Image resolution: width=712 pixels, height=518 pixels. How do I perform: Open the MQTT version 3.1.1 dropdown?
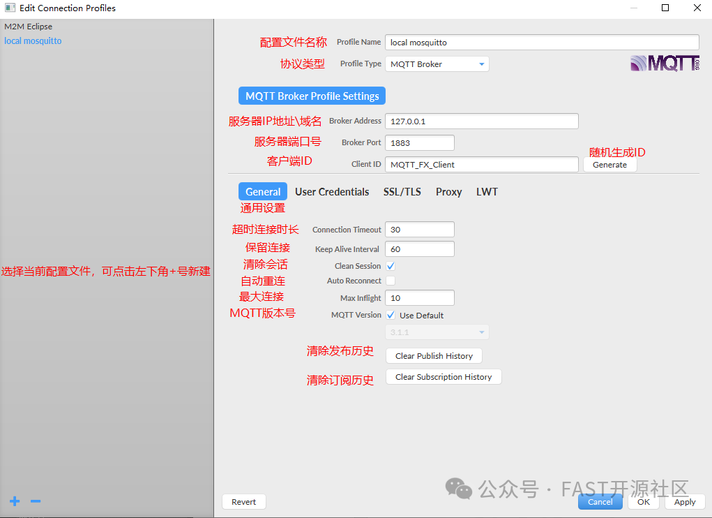click(437, 332)
